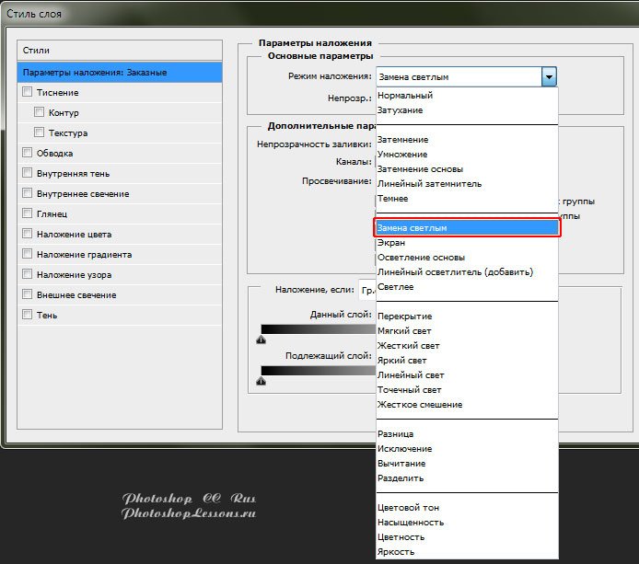Viewport: 639px width, 564px height.
Task: Select Разница from the list
Action: click(x=395, y=434)
